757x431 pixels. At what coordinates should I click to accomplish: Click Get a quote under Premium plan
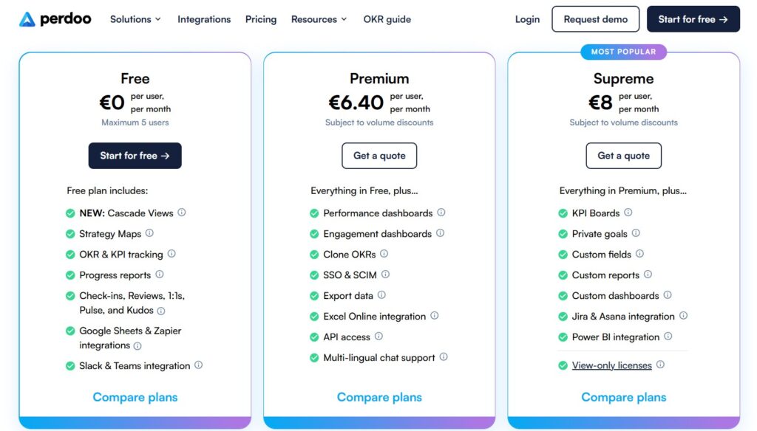coord(379,156)
